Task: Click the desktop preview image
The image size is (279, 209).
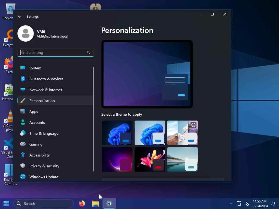Action: pyautogui.click(x=147, y=74)
